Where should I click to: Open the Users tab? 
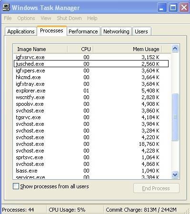pyautogui.click(x=141, y=31)
